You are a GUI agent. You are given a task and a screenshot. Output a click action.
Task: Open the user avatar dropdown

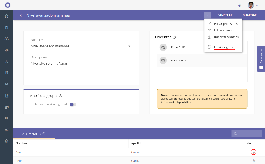253,5
